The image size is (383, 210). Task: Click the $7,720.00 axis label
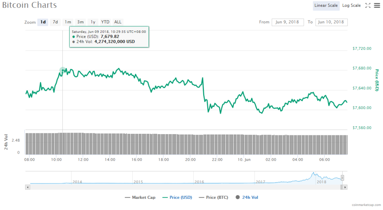pyautogui.click(x=362, y=49)
